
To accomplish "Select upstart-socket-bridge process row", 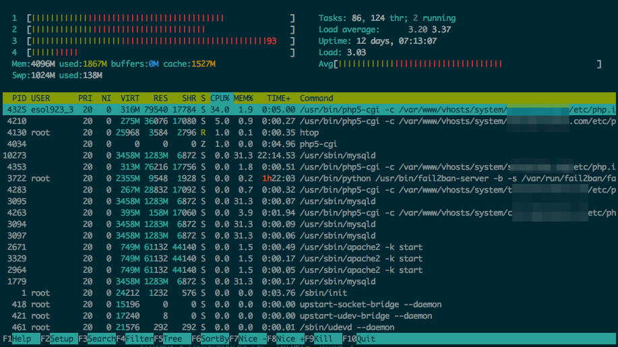I will [309, 304].
